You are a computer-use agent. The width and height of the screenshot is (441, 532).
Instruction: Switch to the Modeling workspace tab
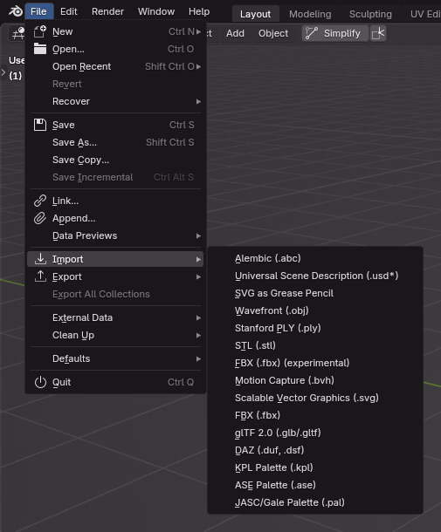point(310,14)
